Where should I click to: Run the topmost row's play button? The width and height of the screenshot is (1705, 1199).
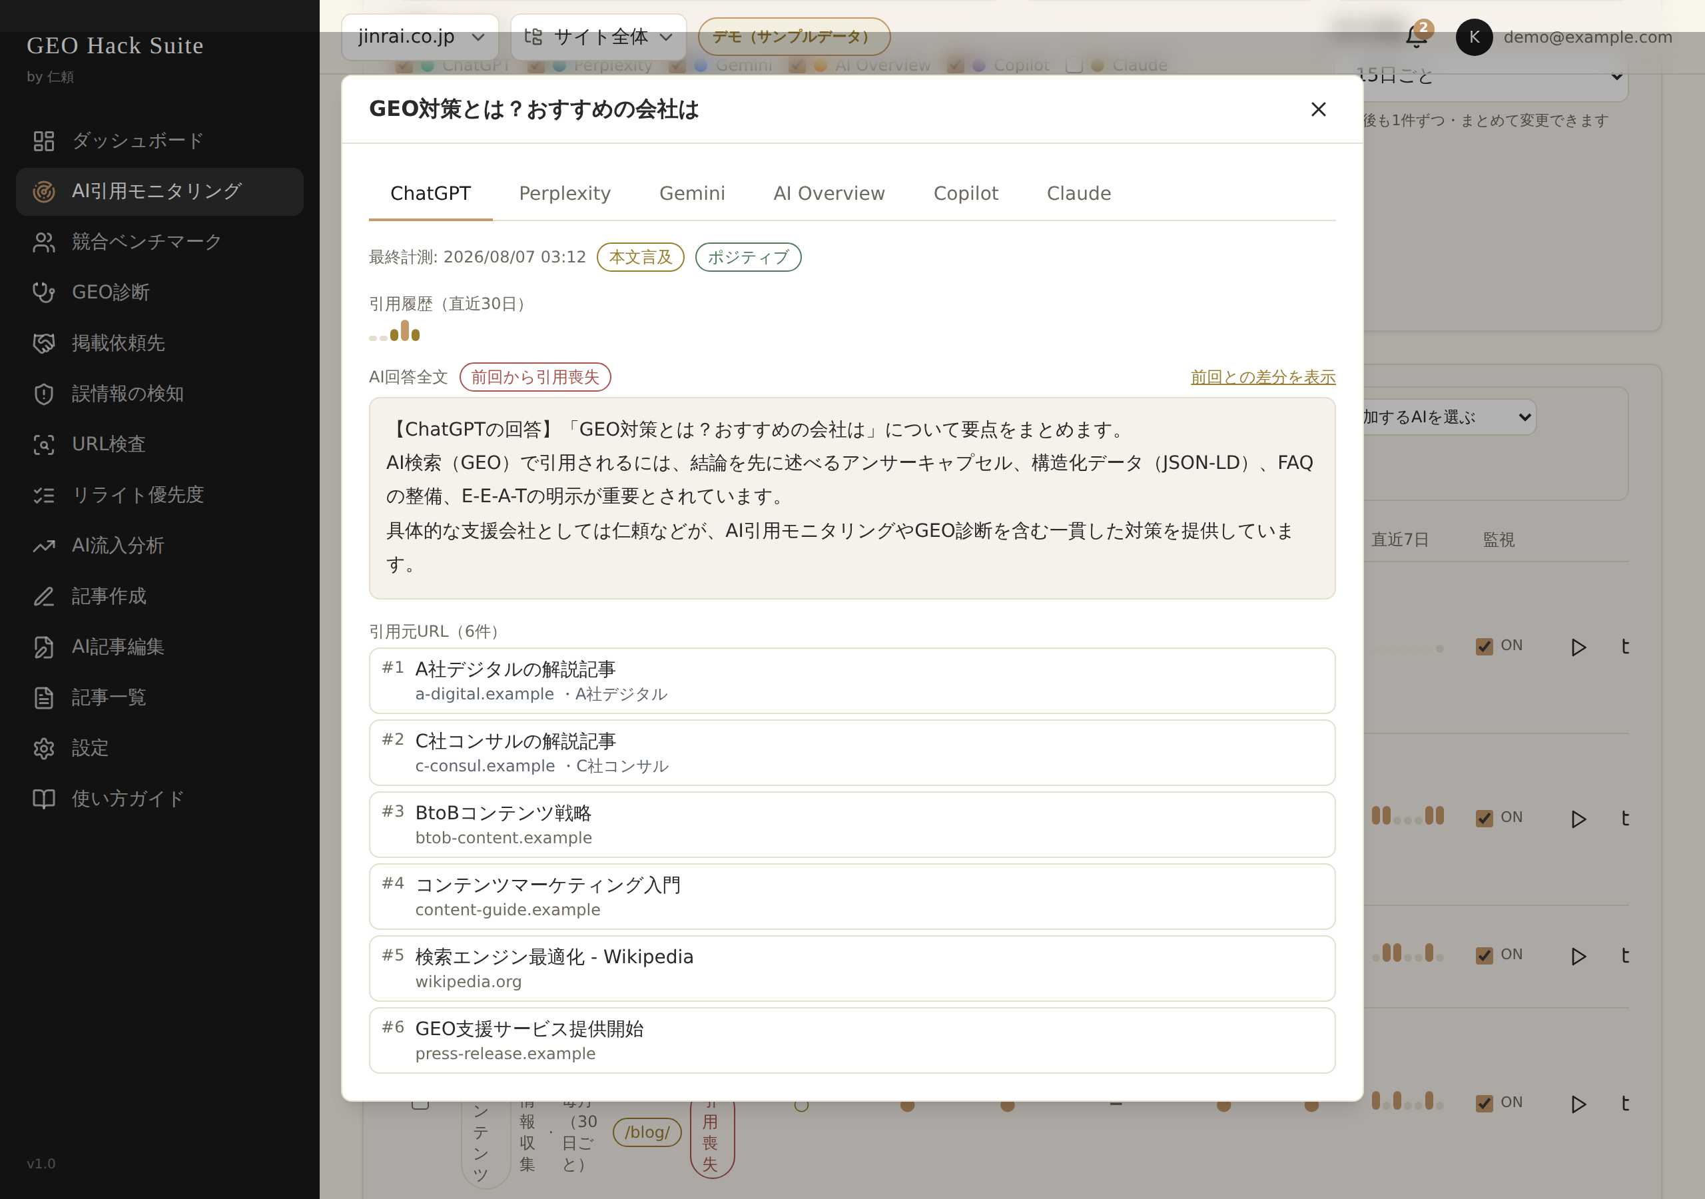(x=1578, y=647)
